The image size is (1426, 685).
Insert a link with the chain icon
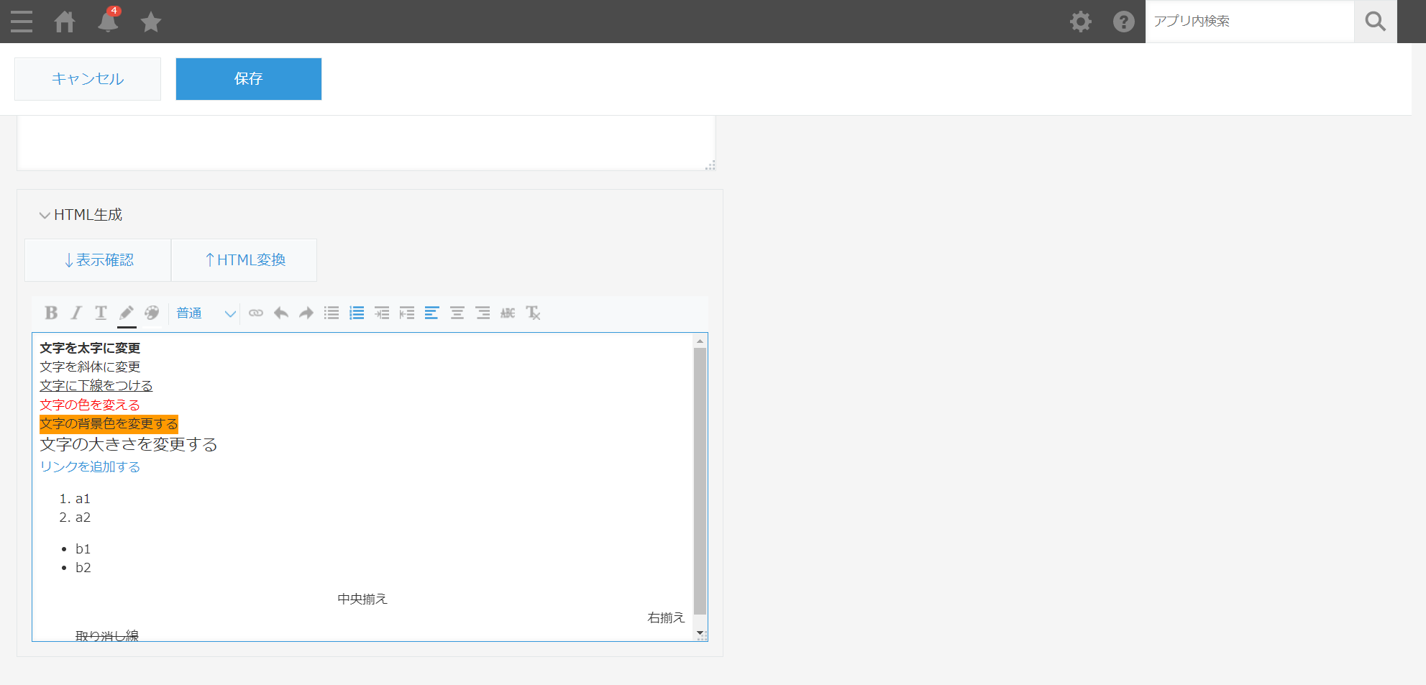tap(256, 313)
